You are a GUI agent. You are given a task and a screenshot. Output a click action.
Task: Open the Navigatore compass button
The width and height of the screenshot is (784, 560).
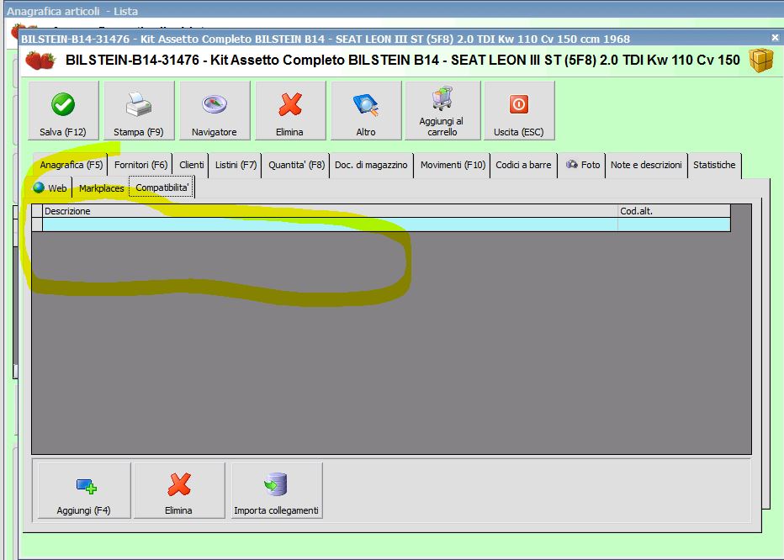point(215,110)
